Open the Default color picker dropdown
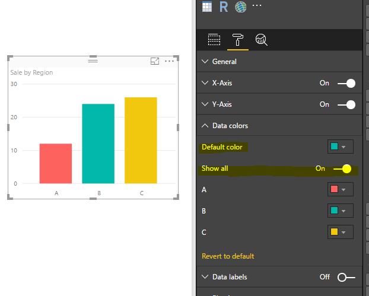 341,147
